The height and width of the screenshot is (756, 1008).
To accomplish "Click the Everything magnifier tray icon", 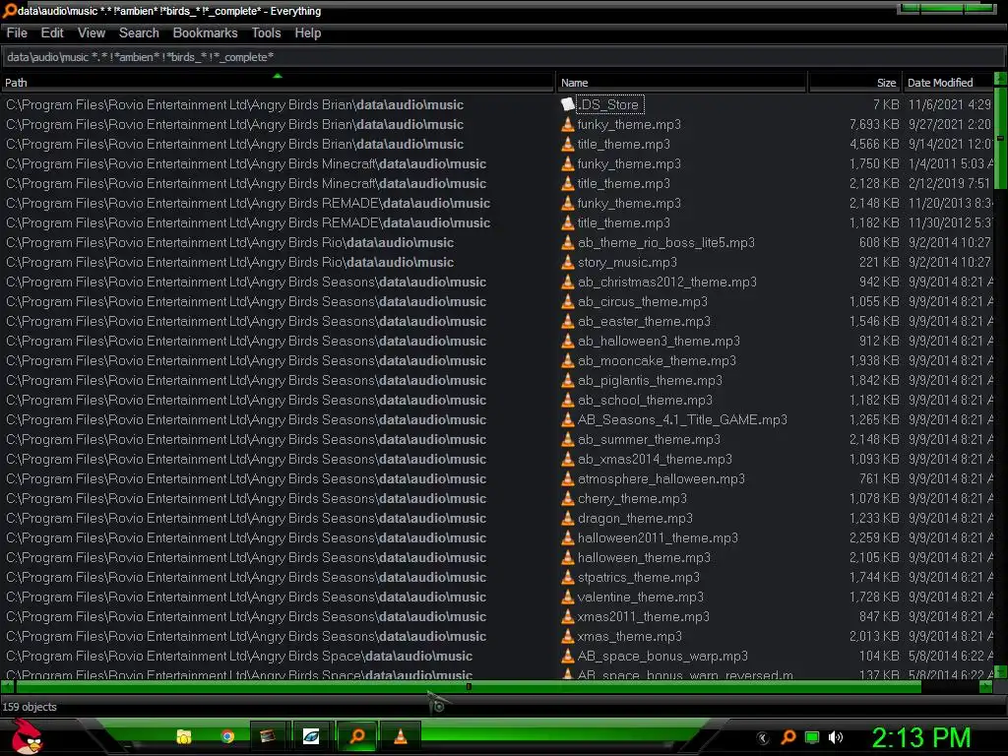I will 788,737.
